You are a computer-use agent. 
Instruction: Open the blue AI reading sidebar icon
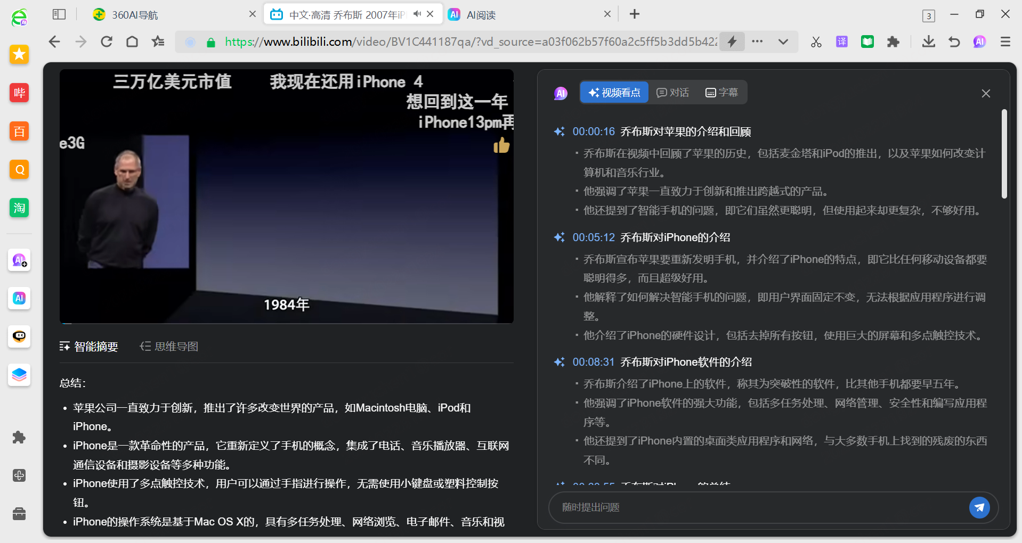click(x=19, y=298)
